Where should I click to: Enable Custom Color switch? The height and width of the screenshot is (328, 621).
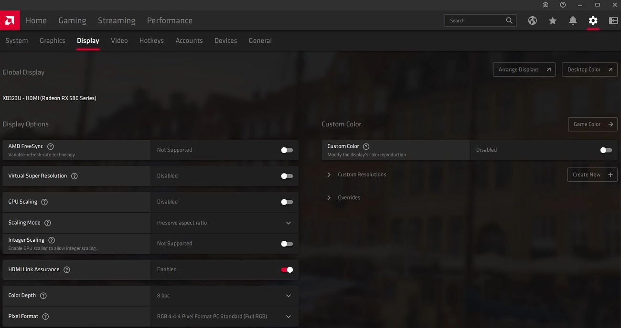(x=606, y=150)
